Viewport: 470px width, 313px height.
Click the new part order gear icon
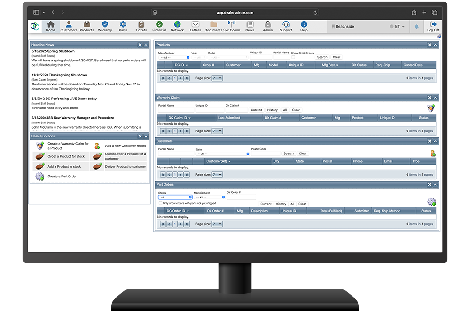[431, 202]
